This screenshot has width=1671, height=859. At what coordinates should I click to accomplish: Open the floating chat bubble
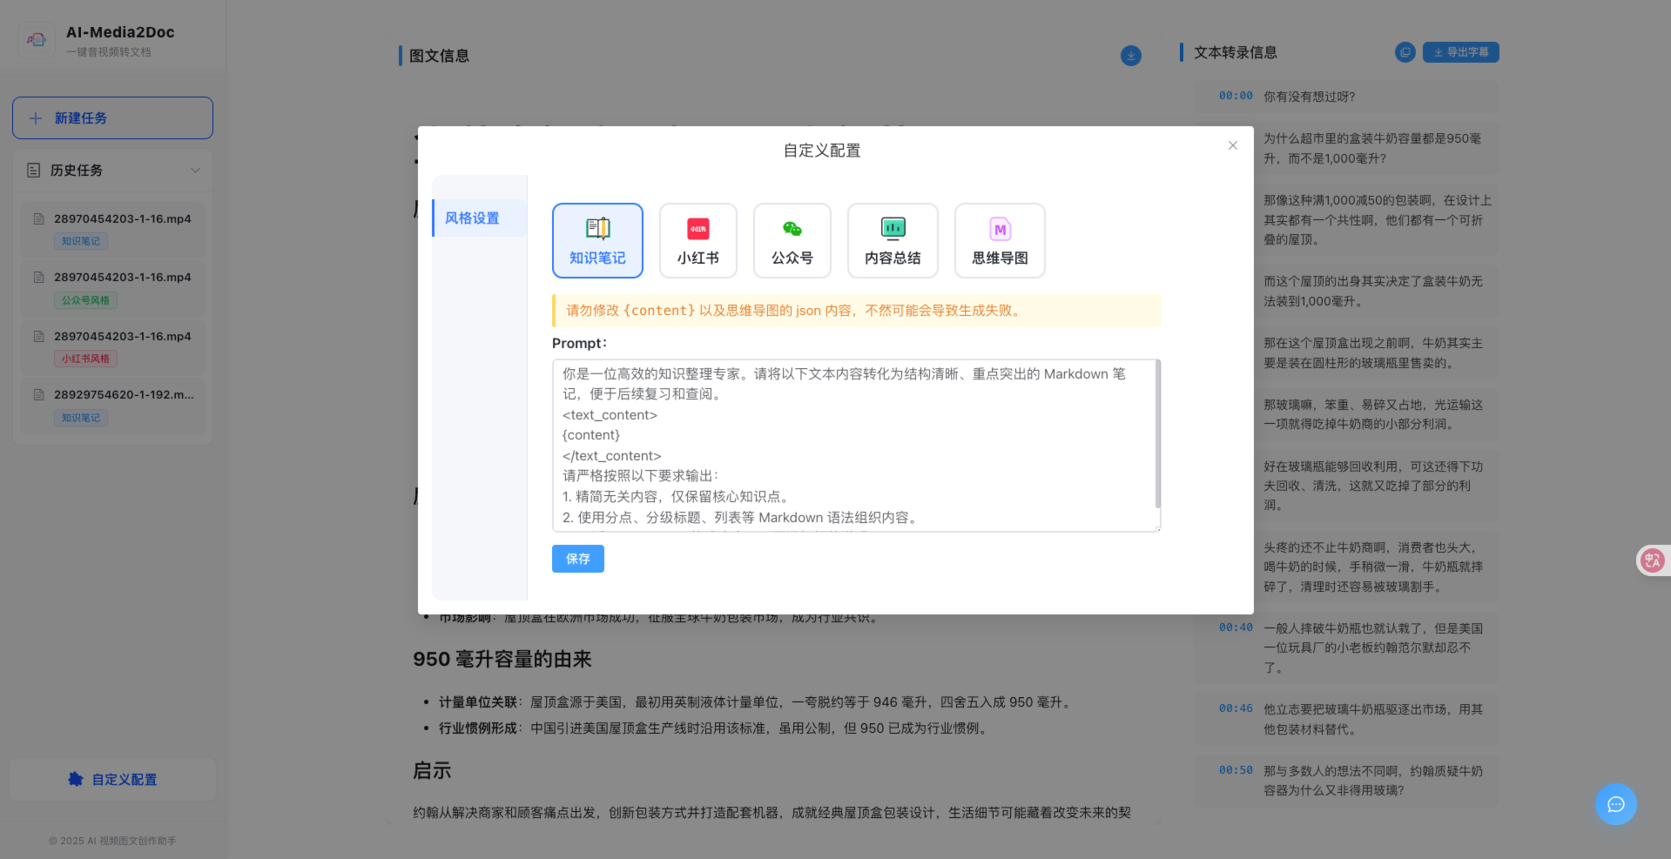1615,804
